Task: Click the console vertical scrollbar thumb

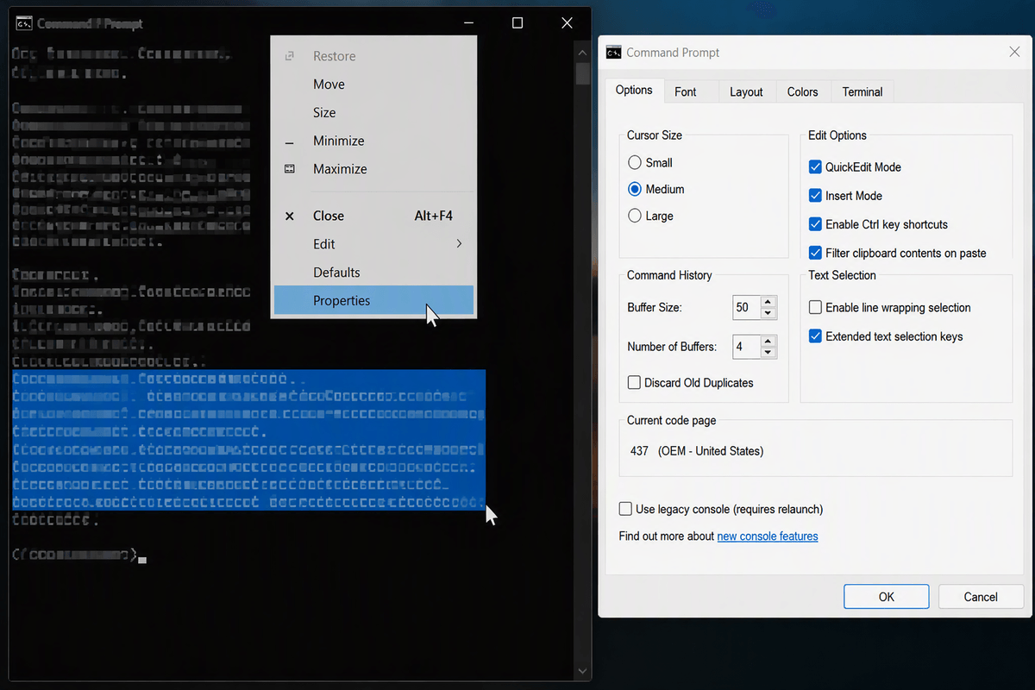Action: click(x=583, y=72)
